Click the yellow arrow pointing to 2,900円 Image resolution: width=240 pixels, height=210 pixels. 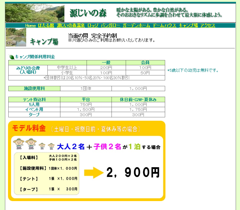[94, 173]
